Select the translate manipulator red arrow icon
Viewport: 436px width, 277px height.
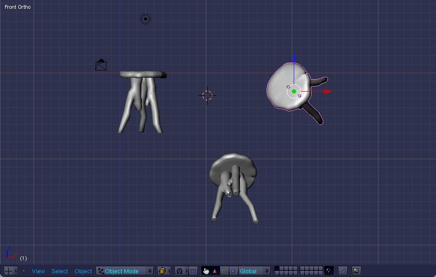[214, 271]
